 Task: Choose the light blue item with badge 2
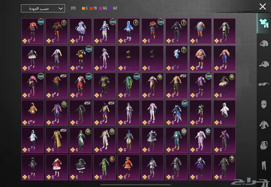(x=177, y=58)
